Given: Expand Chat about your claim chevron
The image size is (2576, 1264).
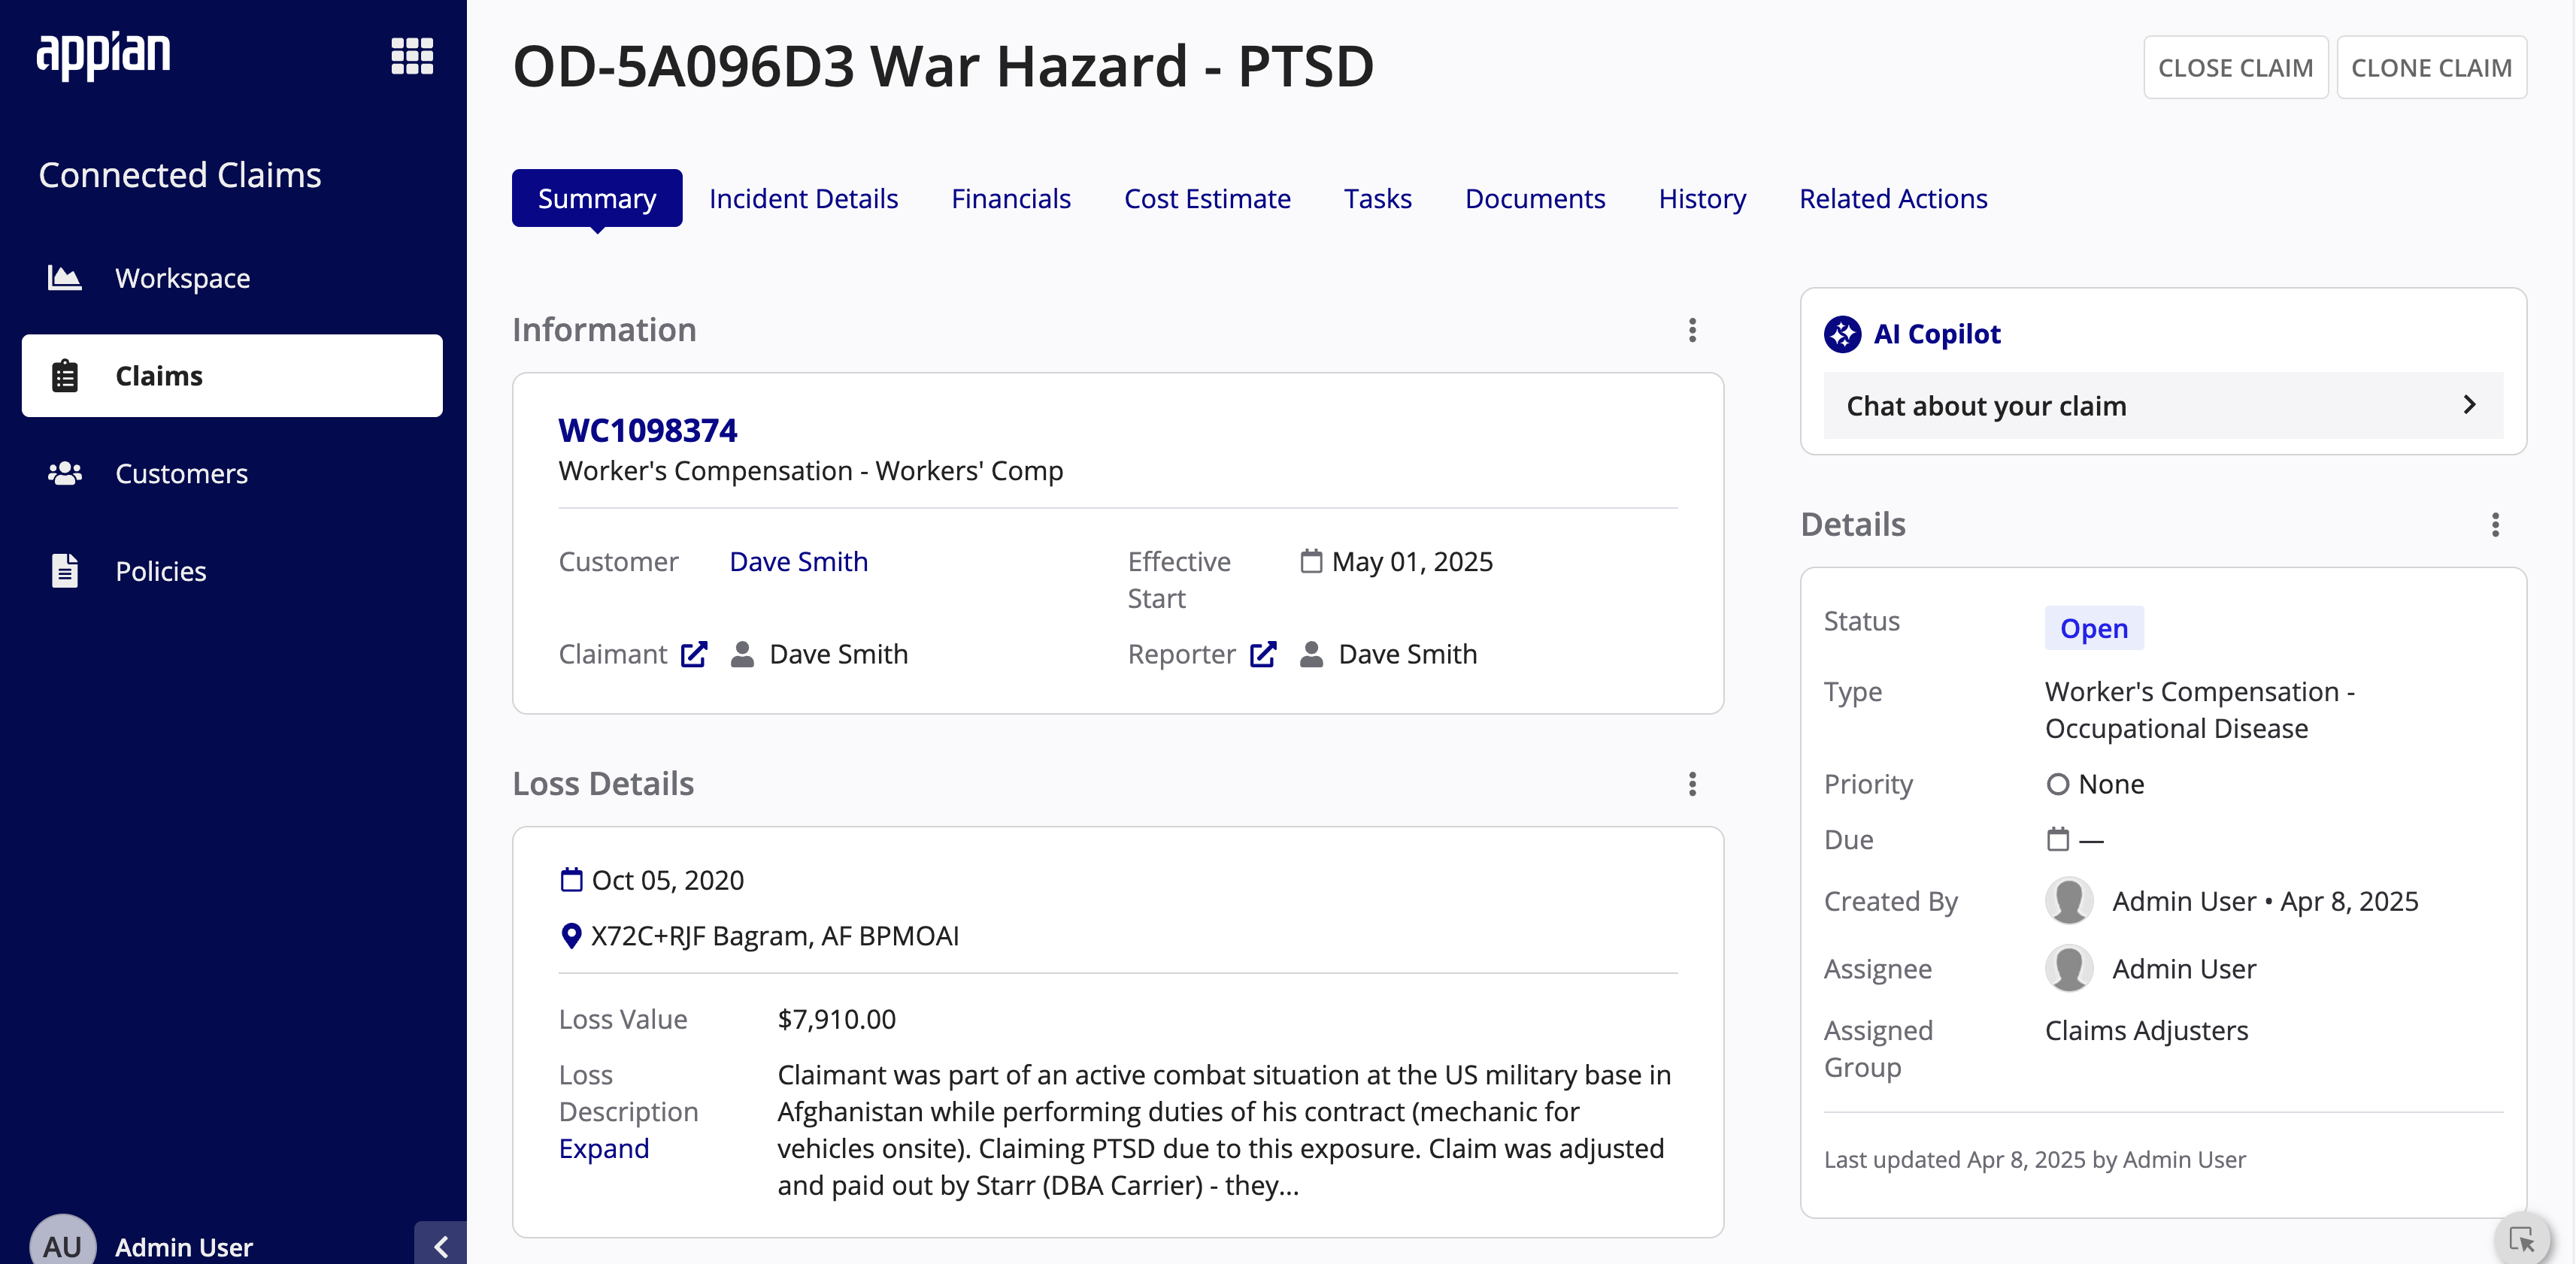Looking at the screenshot, I should click(x=2470, y=405).
